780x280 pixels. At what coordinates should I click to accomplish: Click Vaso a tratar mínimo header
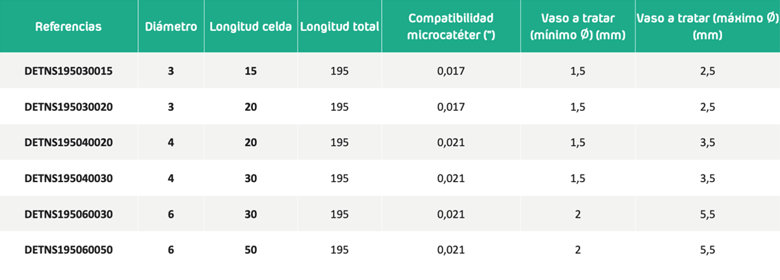[578, 27]
